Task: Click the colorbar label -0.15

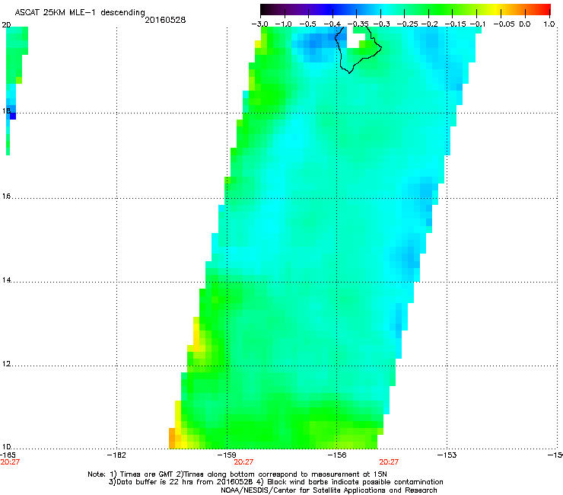Action: click(x=455, y=24)
